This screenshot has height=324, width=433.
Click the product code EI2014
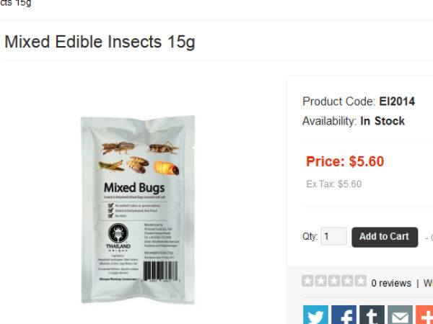[397, 102]
